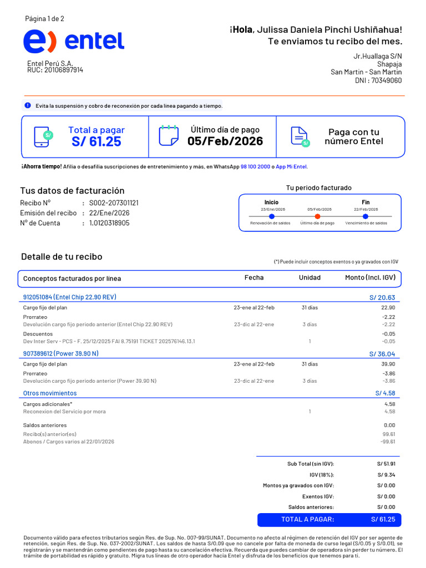Click the document icon beside Paga con tu número Entel

pyautogui.click(x=300, y=137)
